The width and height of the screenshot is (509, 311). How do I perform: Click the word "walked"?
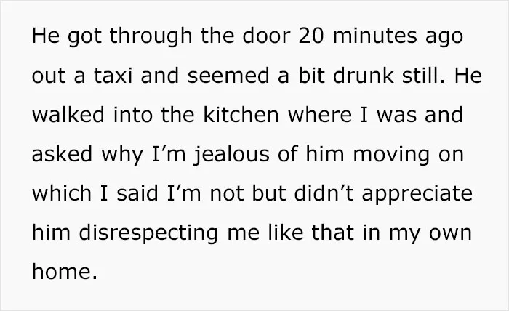click(x=68, y=115)
